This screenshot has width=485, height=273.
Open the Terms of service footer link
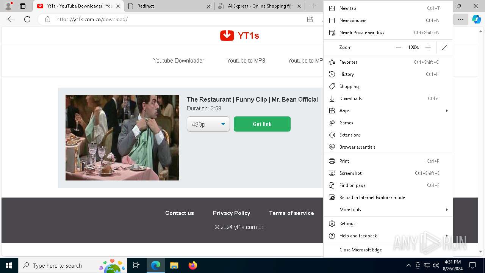click(x=292, y=213)
